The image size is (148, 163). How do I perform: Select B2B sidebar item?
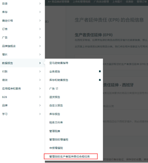coord(4,97)
